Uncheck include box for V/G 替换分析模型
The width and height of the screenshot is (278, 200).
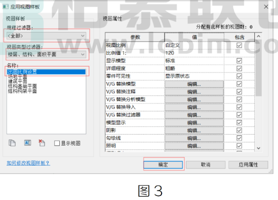click(239, 99)
